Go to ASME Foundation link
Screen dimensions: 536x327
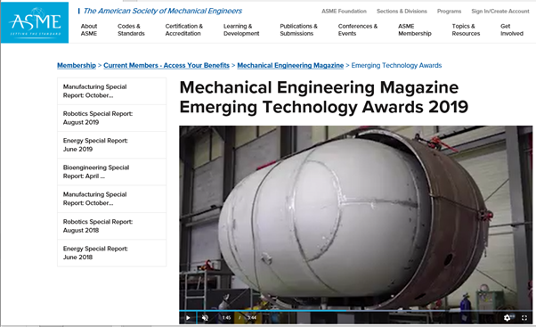344,12
